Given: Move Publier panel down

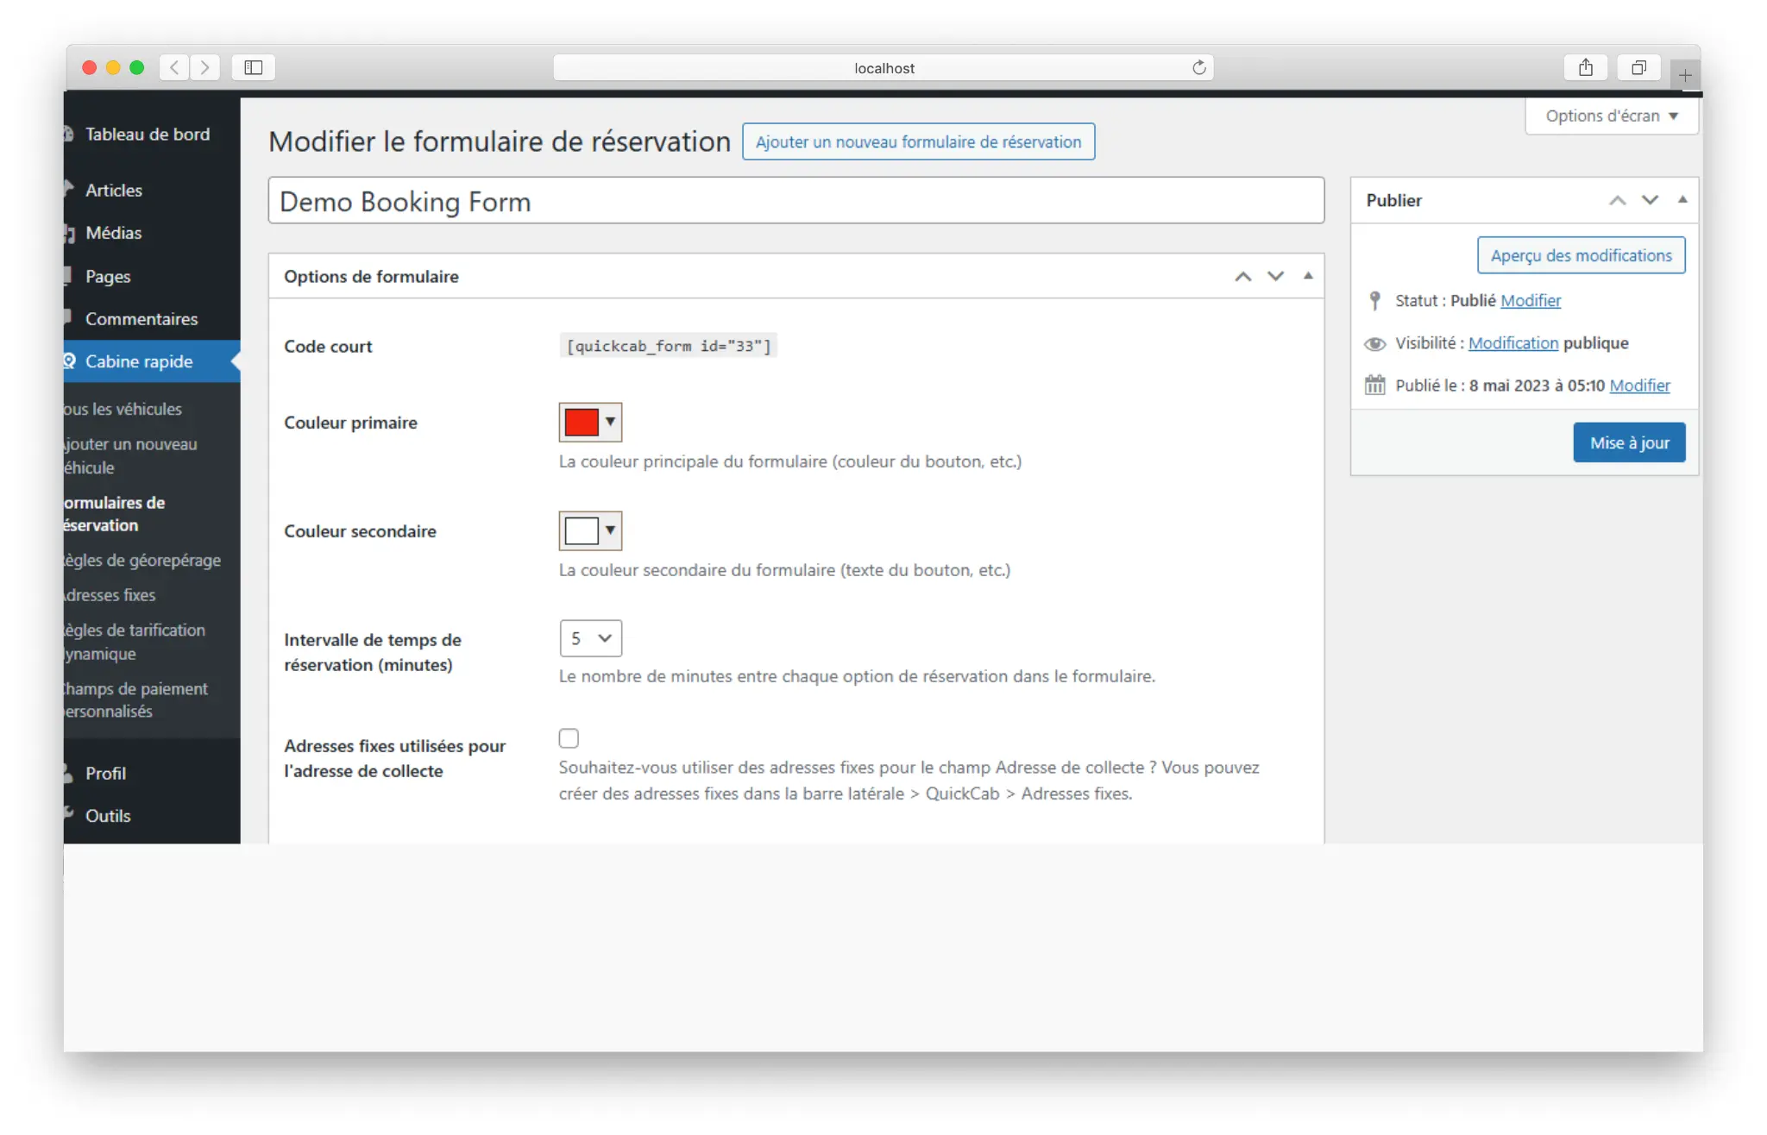Looking at the screenshot, I should (x=1650, y=200).
